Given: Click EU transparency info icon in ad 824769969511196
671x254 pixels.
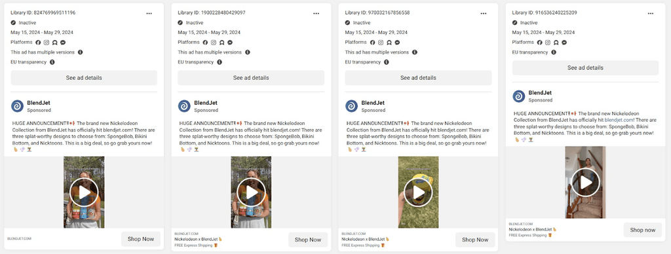Looking at the screenshot, I should 52,62.
